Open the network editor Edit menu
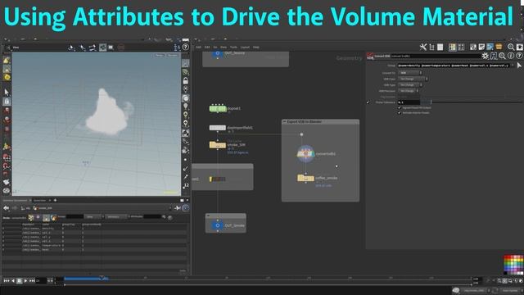 click(207, 48)
